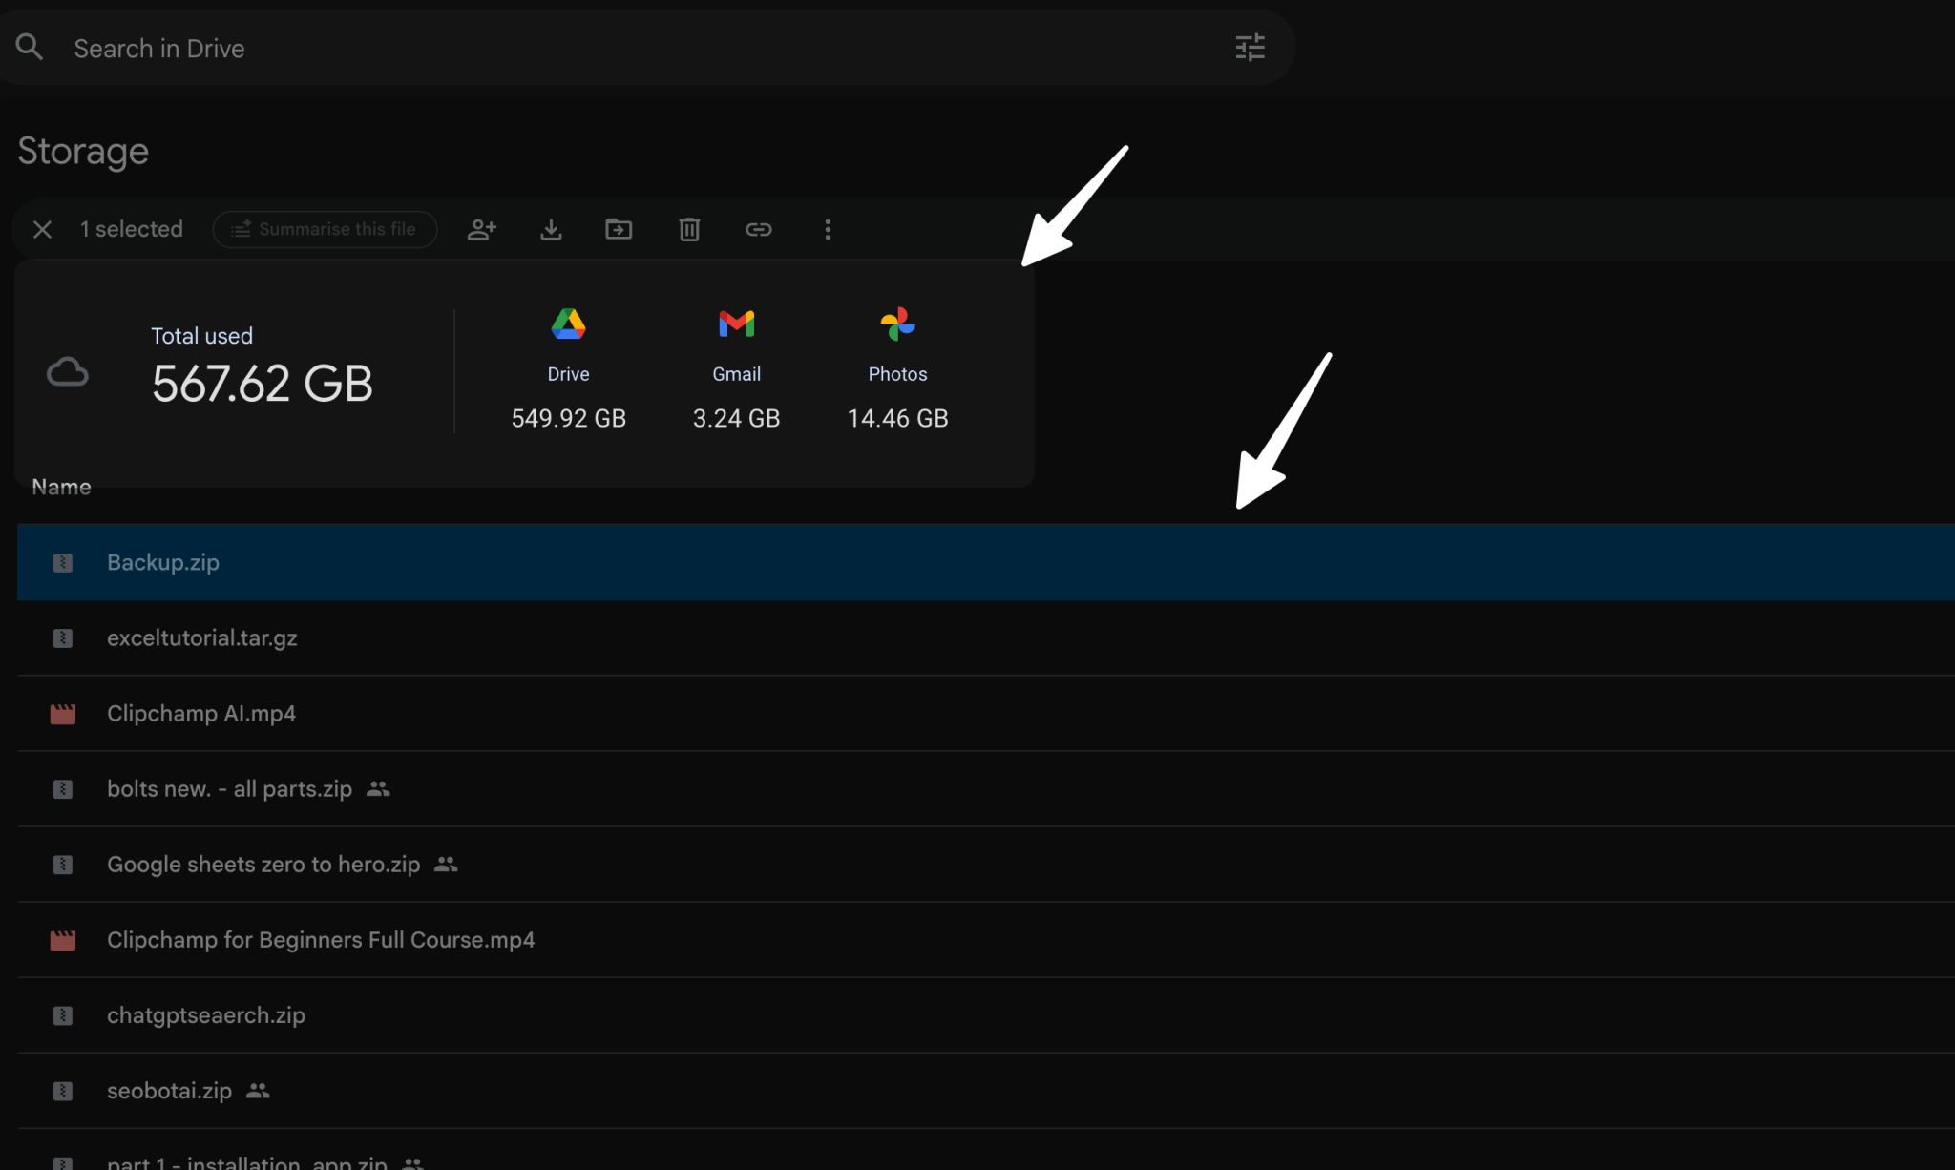
Task: Click inside the Search in Drive field
Action: click(382, 48)
